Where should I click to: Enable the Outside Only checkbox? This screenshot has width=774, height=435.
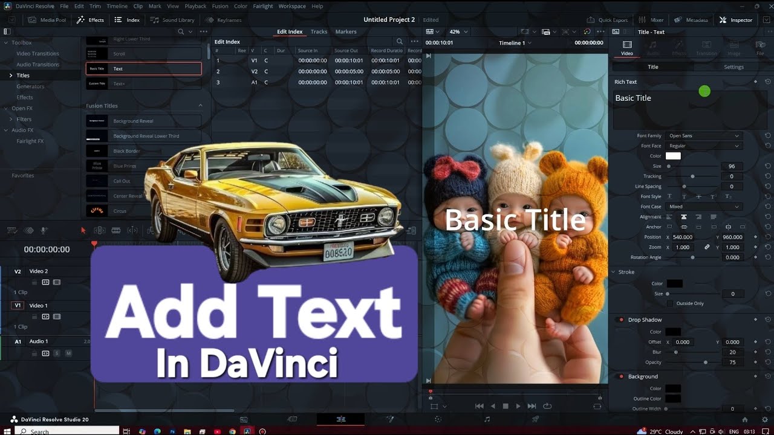670,303
